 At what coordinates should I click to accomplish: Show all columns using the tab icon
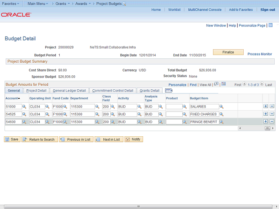[169, 91]
